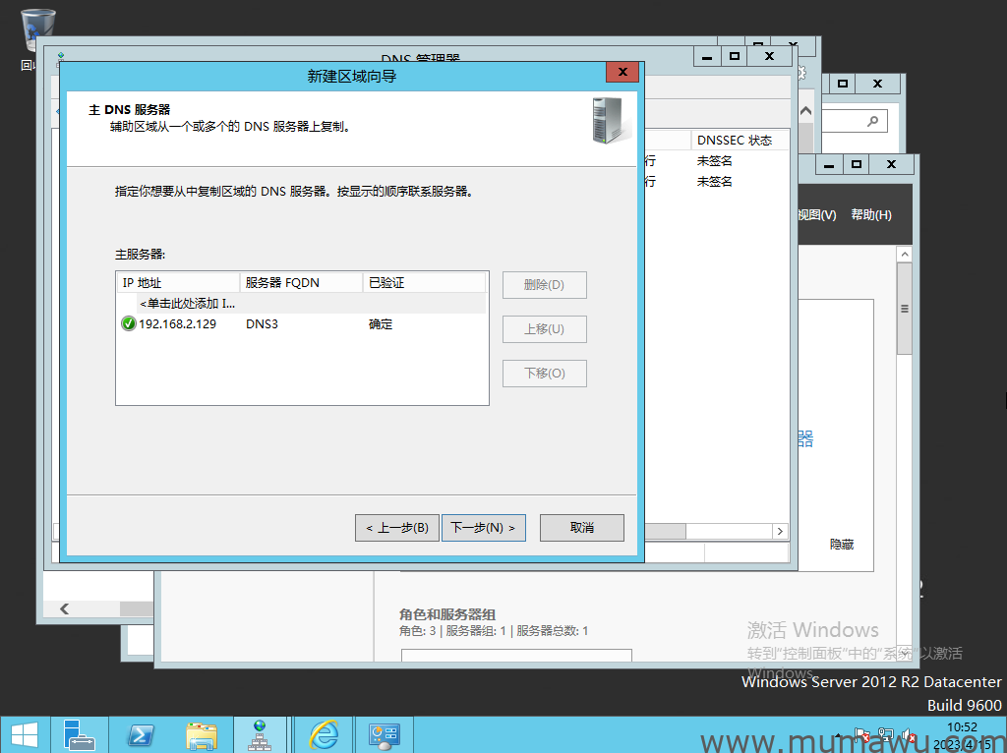Open Internet Explorer from taskbar
Viewport: 1007px width, 753px height.
pos(324,734)
